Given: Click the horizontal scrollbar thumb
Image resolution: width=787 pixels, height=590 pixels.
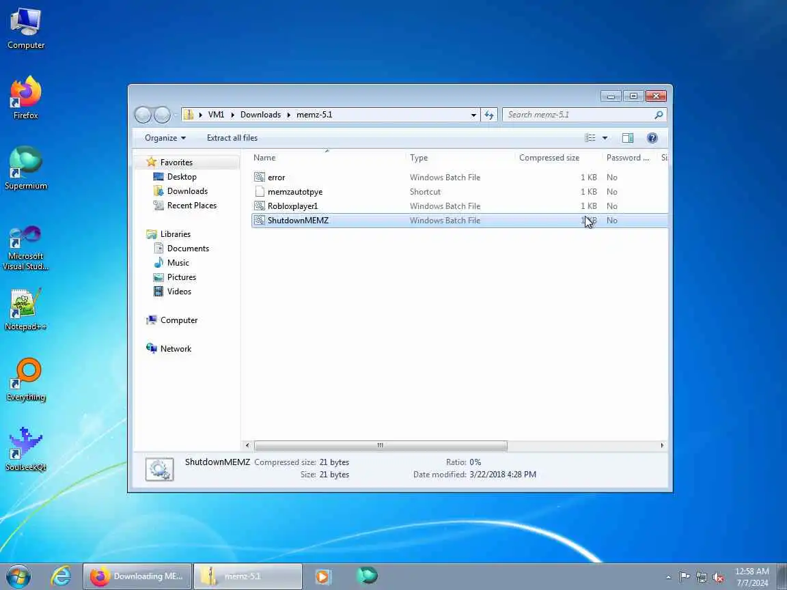Looking at the screenshot, I should coord(381,445).
